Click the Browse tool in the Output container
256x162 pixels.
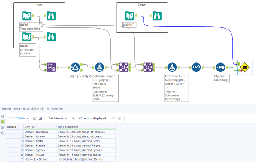pos(157,16)
